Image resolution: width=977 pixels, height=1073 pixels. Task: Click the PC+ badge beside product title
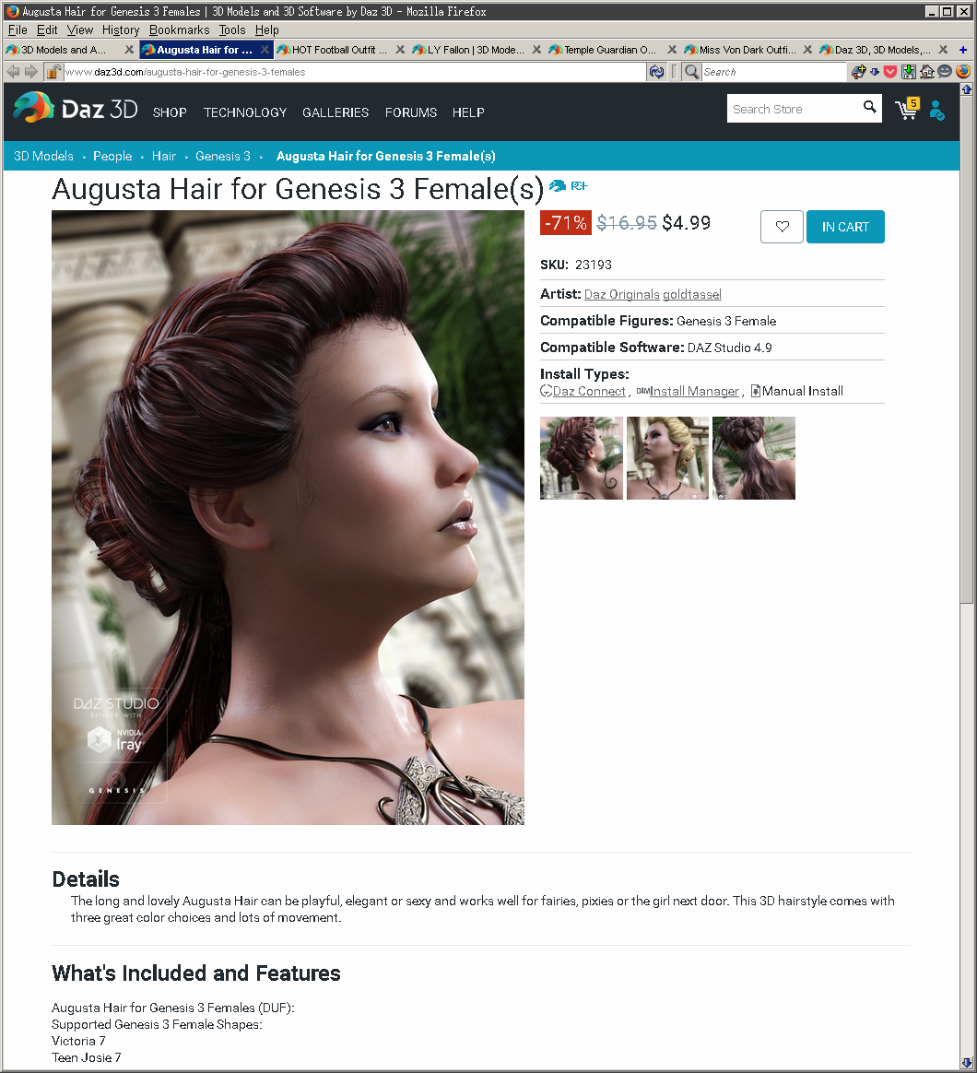(x=580, y=186)
